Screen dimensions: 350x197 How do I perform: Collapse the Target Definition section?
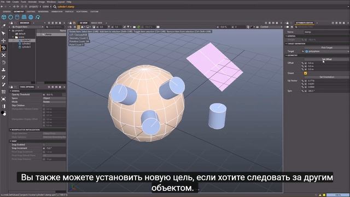click(287, 44)
